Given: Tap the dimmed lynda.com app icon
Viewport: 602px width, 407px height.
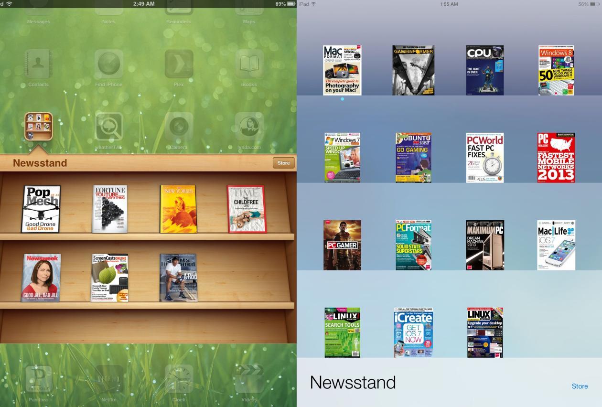Looking at the screenshot, I should tap(249, 127).
